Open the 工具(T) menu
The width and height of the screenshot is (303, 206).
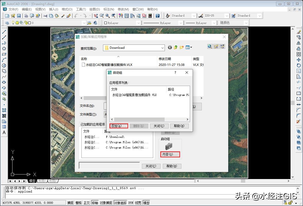(81, 9)
